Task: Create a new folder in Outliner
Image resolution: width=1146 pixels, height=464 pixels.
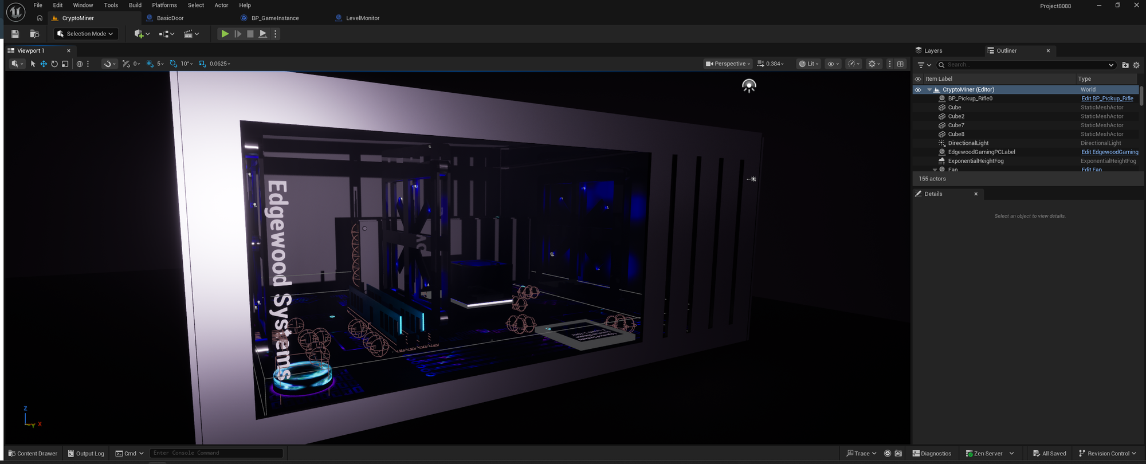Action: (1125, 65)
